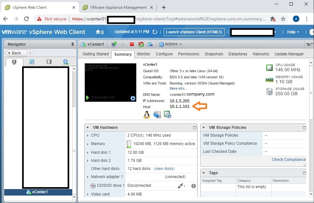Open Hosts and Clusters navigator tab
This screenshot has width=314, height=203.
[x=14, y=62]
